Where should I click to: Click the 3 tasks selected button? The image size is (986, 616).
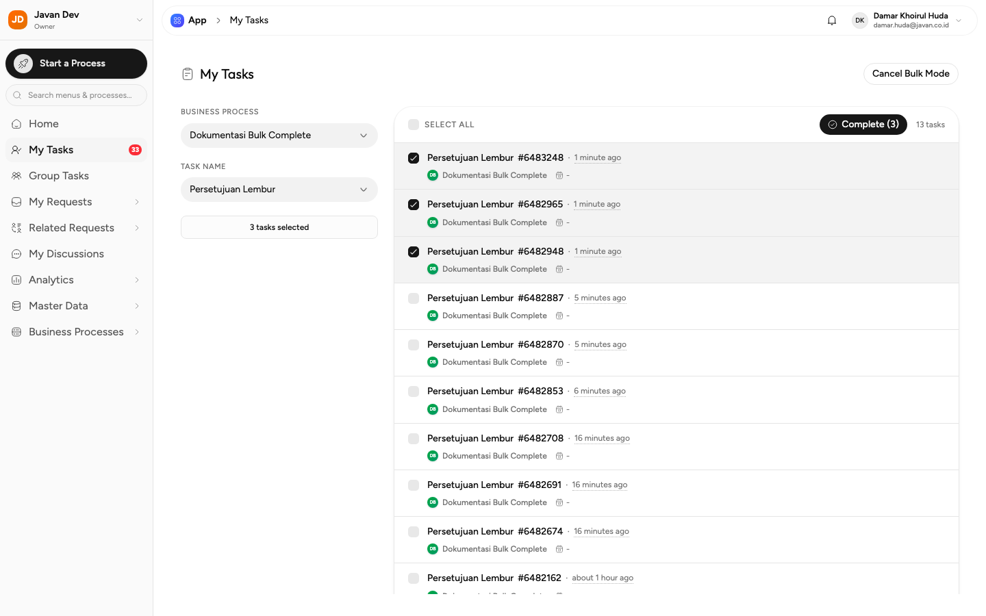click(279, 227)
